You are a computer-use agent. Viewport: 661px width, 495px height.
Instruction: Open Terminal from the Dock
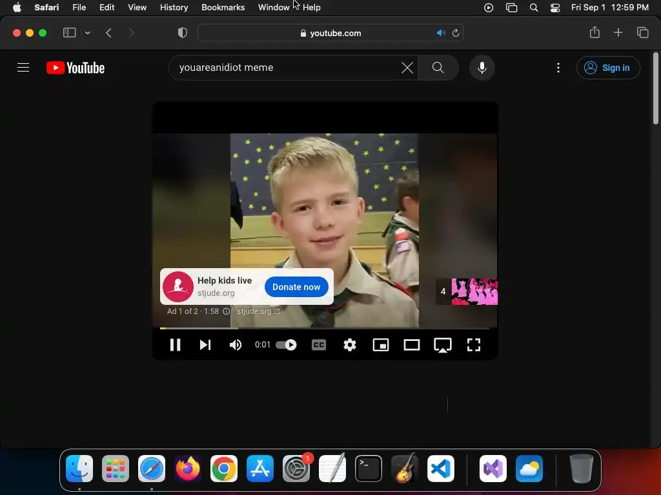[369, 469]
